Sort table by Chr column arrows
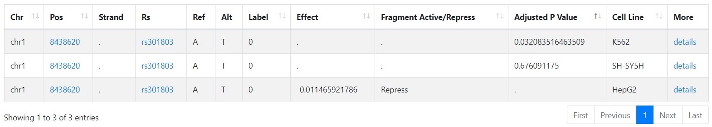The height and width of the screenshot is (127, 712). point(35,16)
